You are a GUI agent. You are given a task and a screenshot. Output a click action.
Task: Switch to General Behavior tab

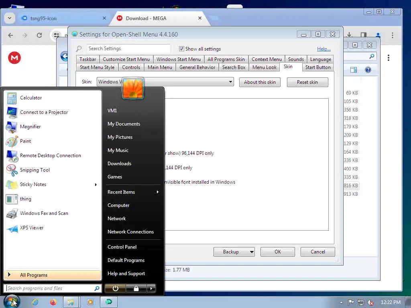click(x=197, y=67)
